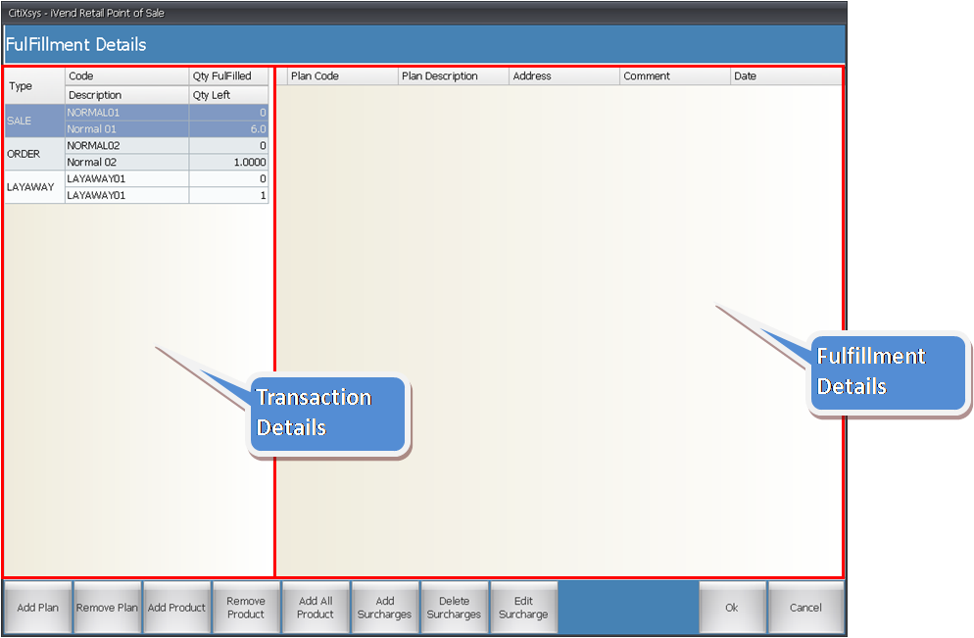Open Add Surcharges

pyautogui.click(x=385, y=608)
